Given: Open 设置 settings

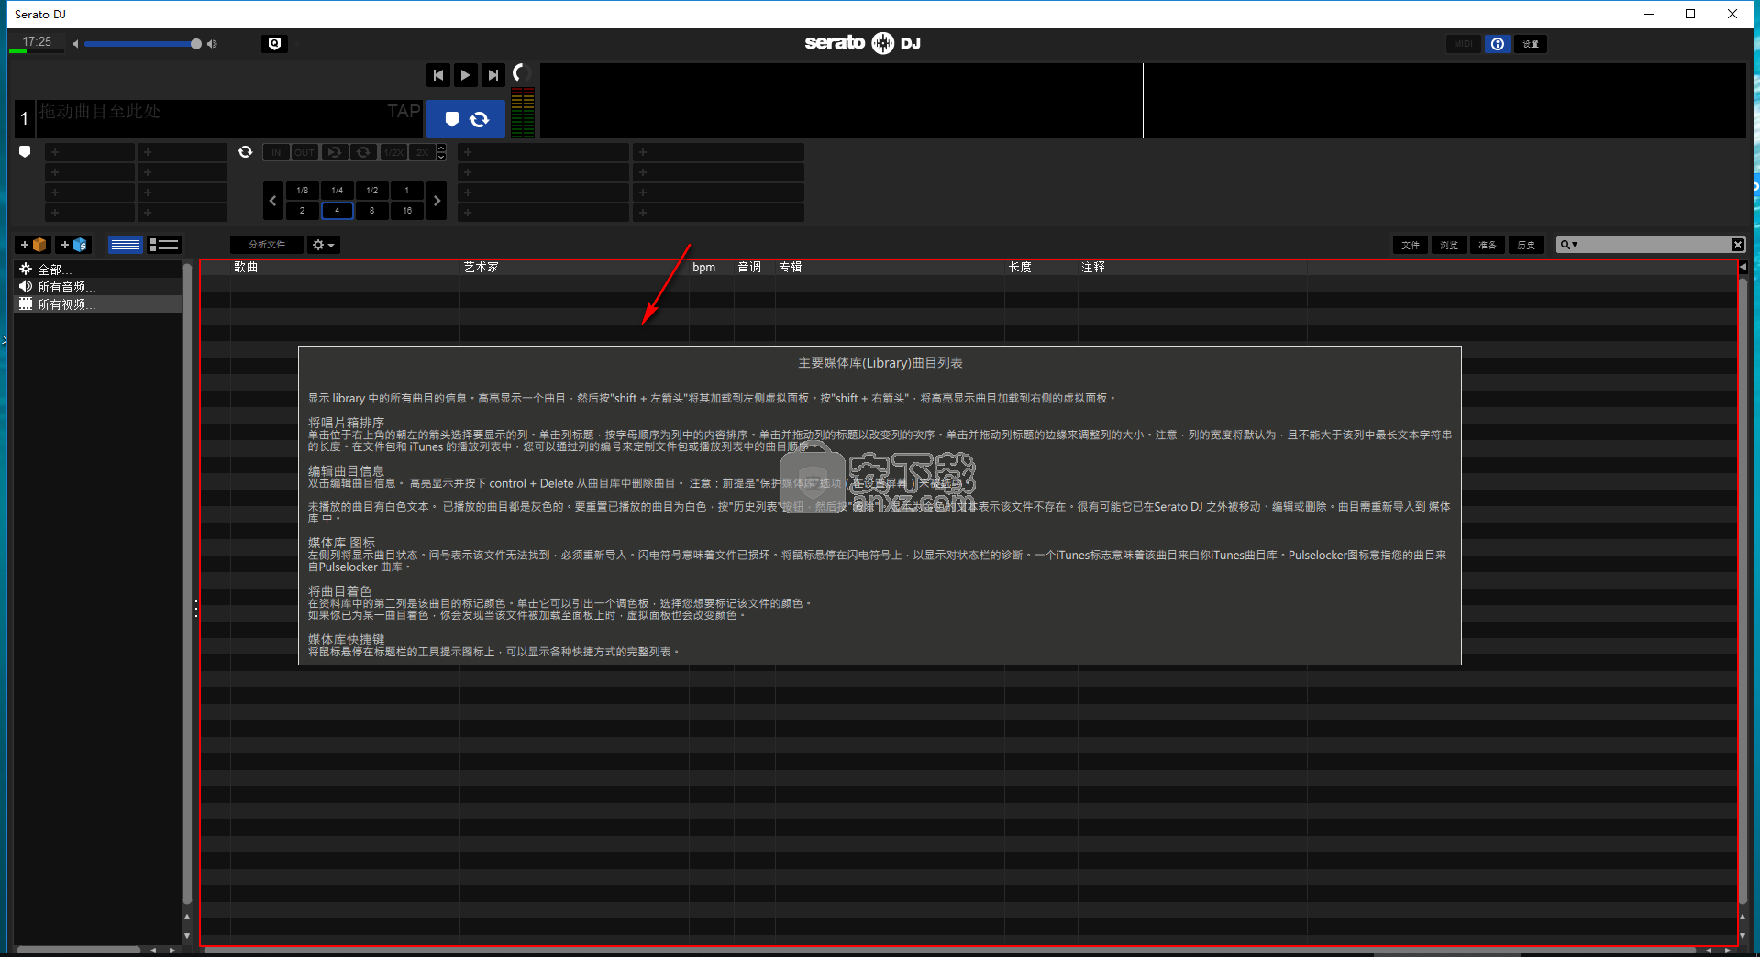Looking at the screenshot, I should click(x=1531, y=44).
